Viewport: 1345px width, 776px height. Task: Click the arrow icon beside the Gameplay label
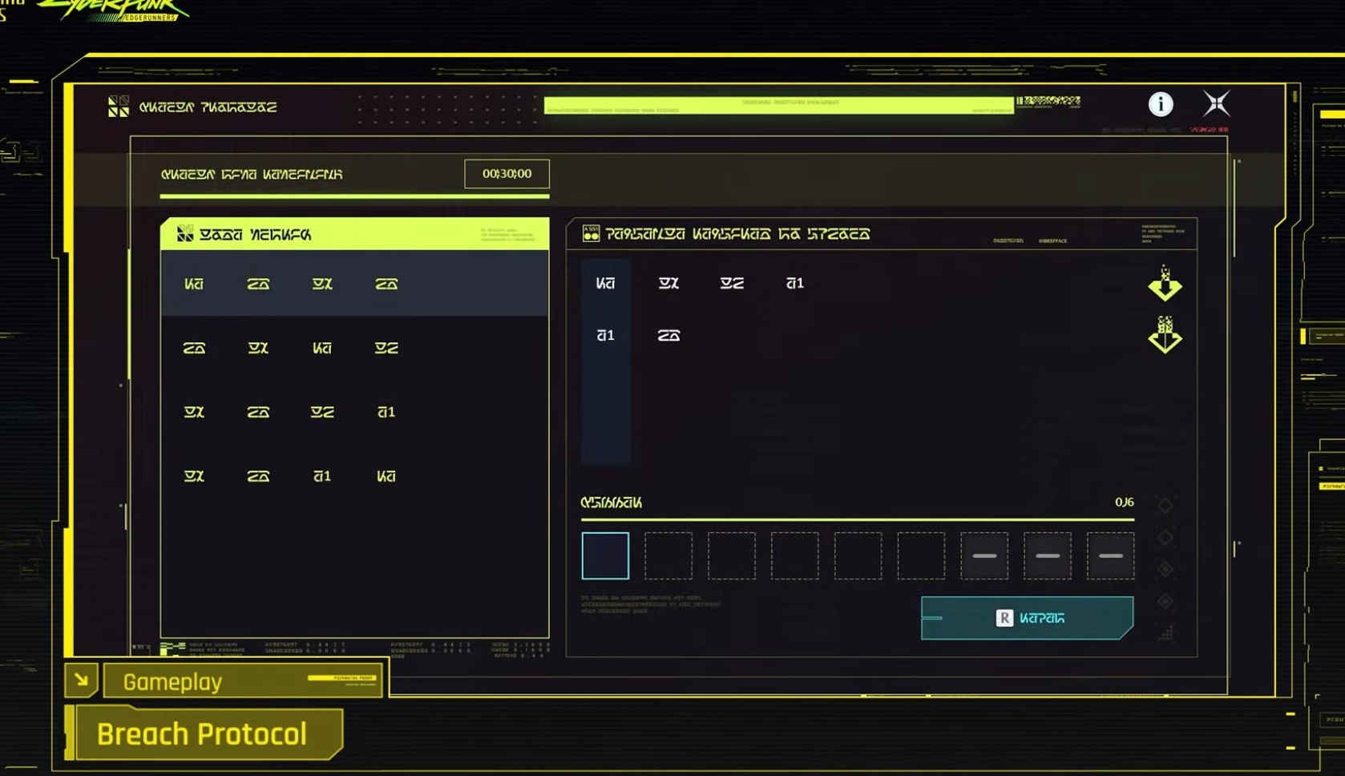(81, 681)
